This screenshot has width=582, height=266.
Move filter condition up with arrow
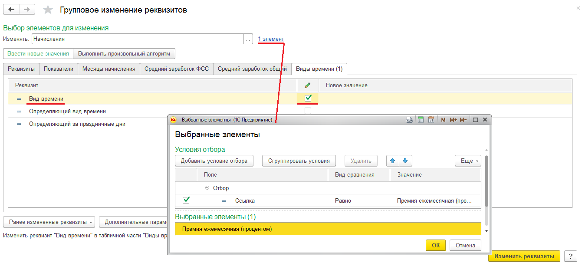tap(393, 161)
